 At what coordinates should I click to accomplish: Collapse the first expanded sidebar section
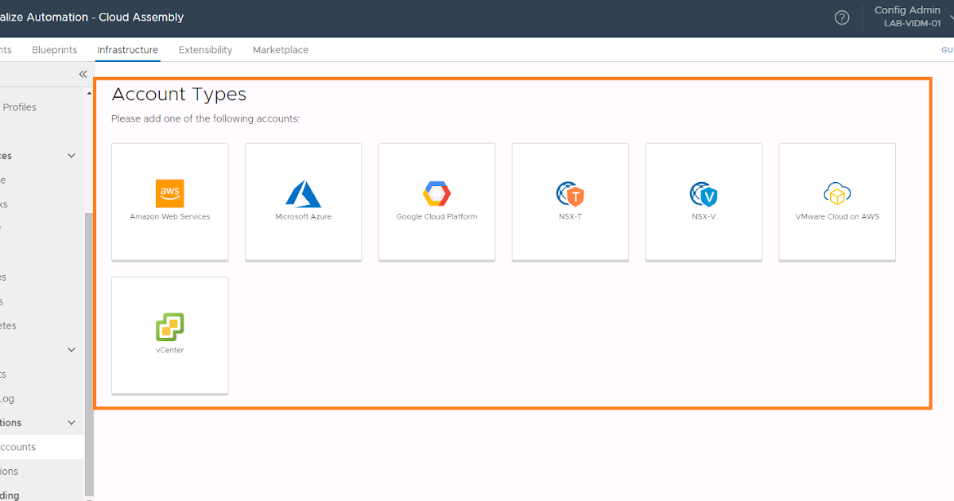pos(71,155)
